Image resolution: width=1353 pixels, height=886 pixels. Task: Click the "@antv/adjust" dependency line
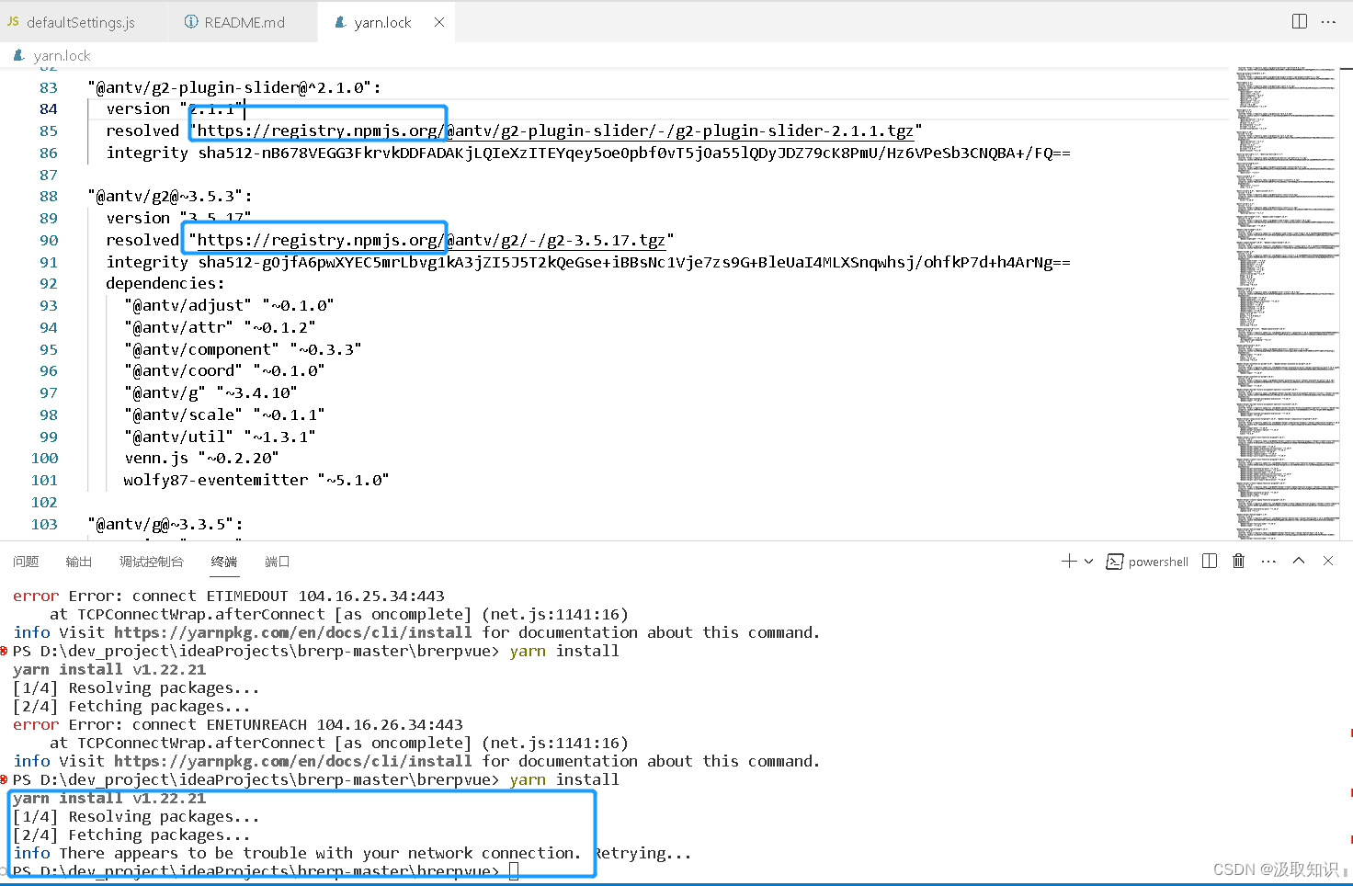point(229,305)
